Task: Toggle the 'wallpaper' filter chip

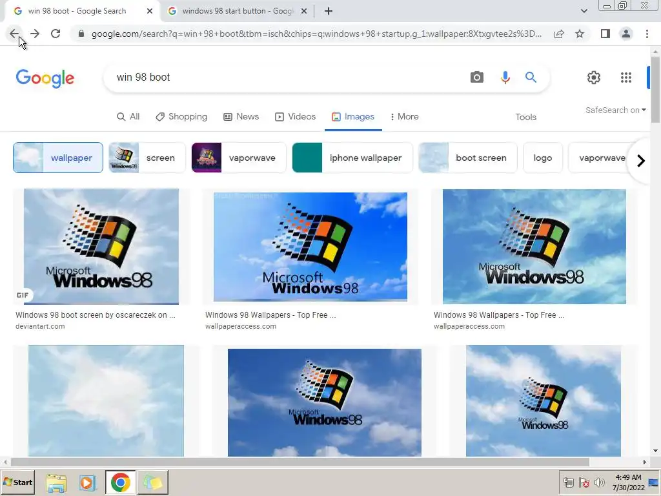Action: coord(58,158)
